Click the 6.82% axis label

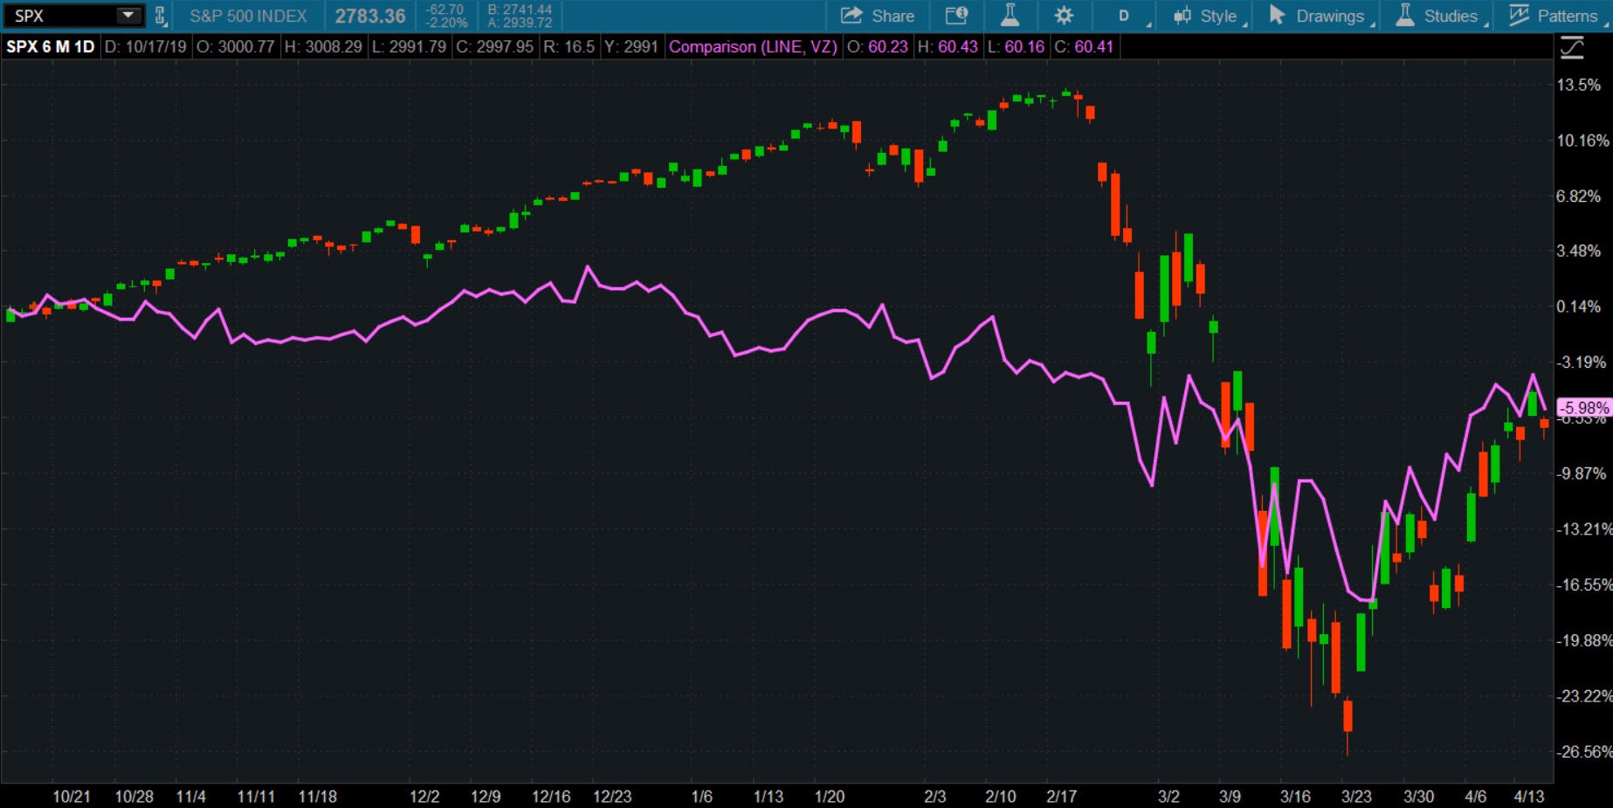pos(1579,197)
